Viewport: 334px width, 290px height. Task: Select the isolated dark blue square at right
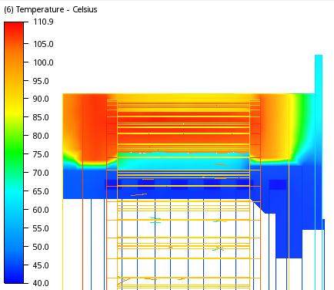pyautogui.click(x=278, y=184)
